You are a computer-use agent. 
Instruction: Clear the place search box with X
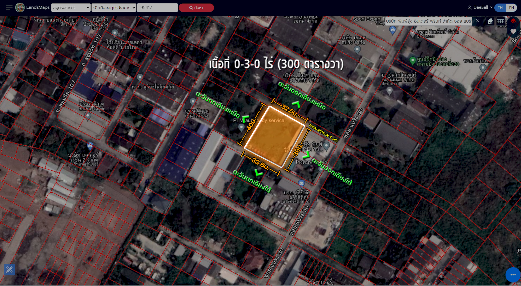tap(477, 21)
